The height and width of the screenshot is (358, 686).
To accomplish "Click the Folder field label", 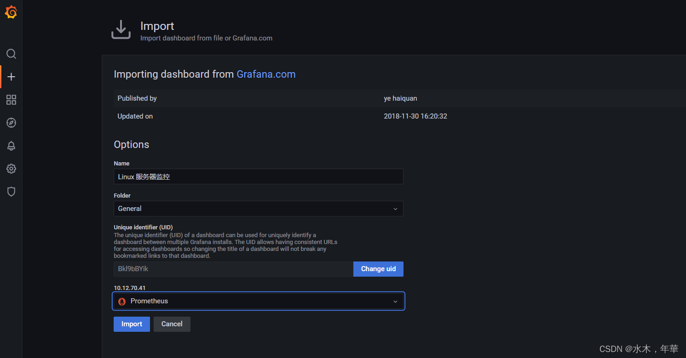I will 122,196.
